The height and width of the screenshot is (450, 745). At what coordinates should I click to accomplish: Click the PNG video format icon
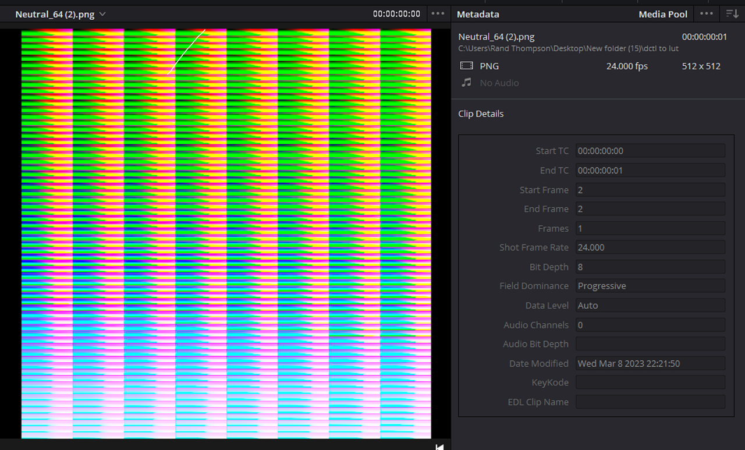[466, 66]
